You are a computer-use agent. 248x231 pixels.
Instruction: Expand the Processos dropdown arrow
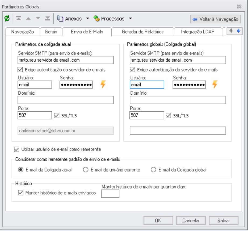(130, 19)
